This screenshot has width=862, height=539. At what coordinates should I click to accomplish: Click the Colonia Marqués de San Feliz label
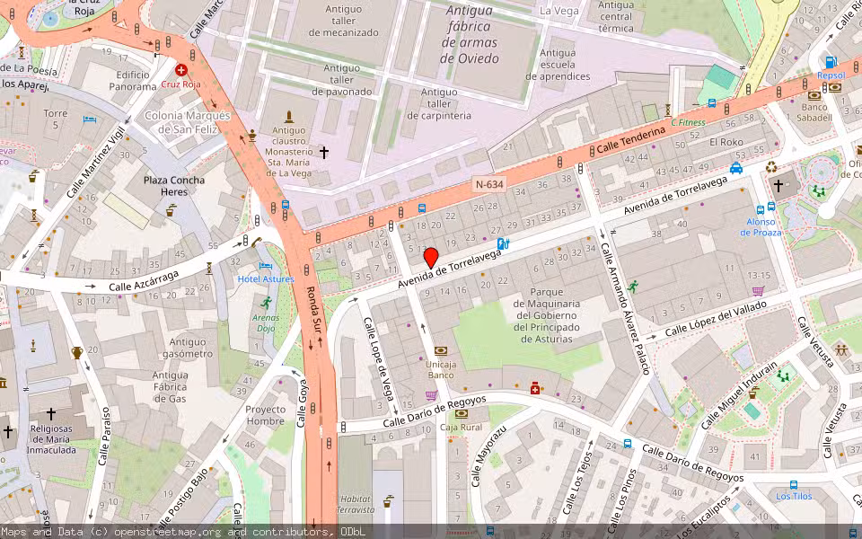pos(188,122)
